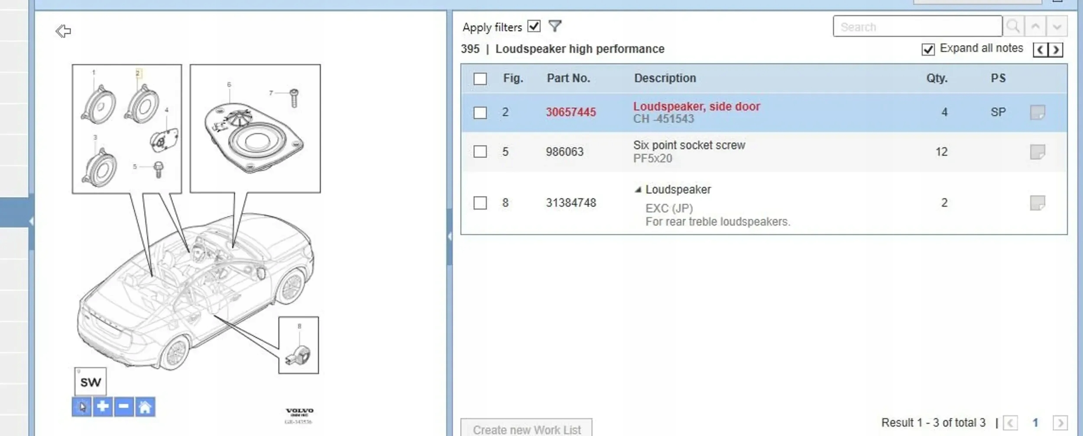
Task: Uncheck the Apply filters checkbox
Action: [x=534, y=26]
